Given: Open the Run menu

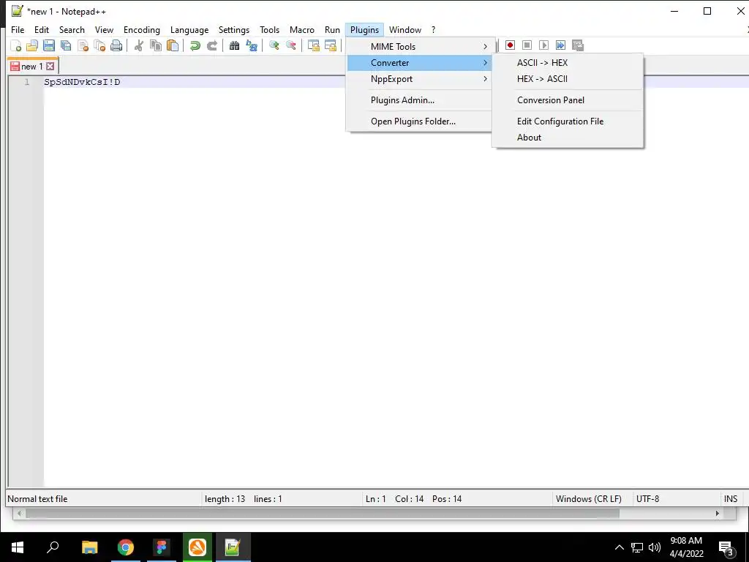Looking at the screenshot, I should click(332, 29).
